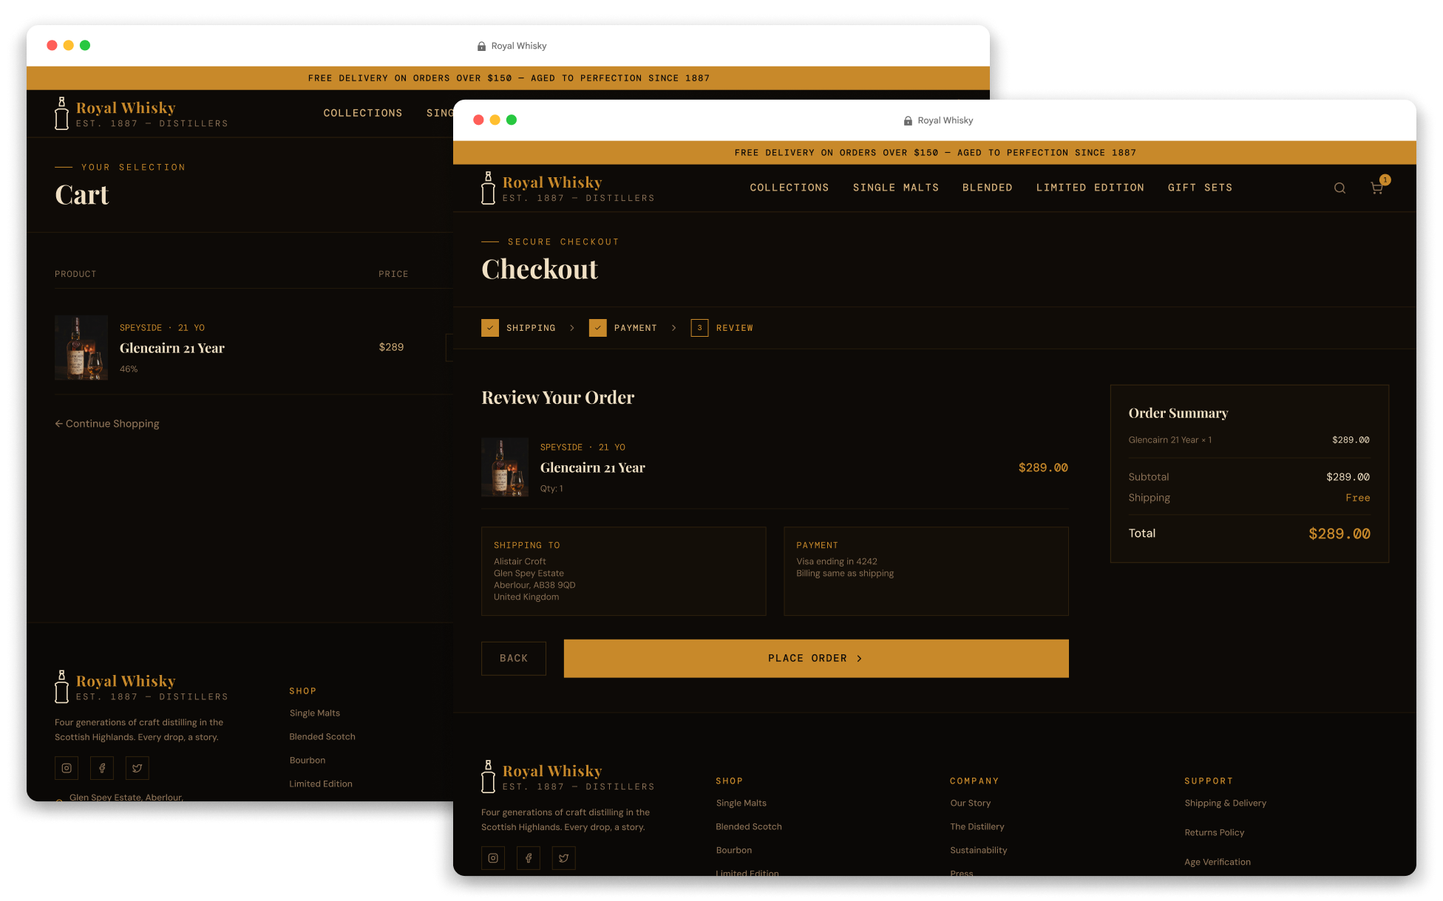The image size is (1443, 901).
Task: Click the Instagram icon in cart page footer
Action: pyautogui.click(x=67, y=768)
